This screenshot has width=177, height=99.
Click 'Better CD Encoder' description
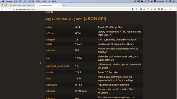108,72
